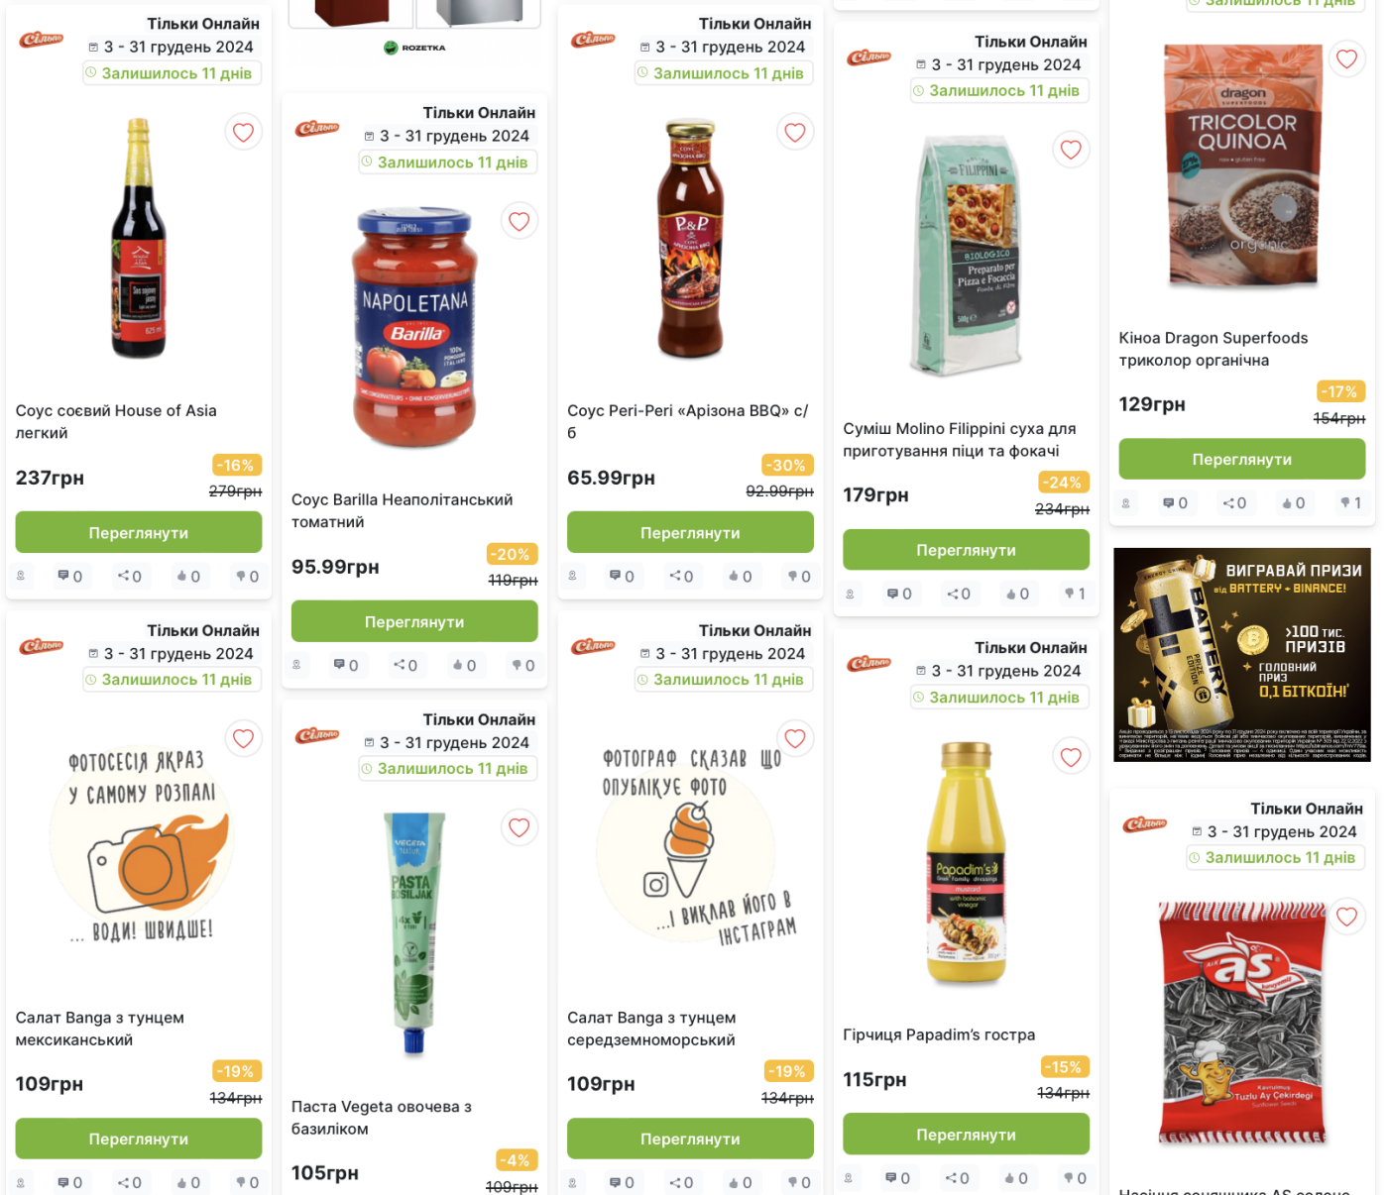Open the Molino Filippini pizza mix image
The height and width of the screenshot is (1195, 1388).
coord(966,256)
